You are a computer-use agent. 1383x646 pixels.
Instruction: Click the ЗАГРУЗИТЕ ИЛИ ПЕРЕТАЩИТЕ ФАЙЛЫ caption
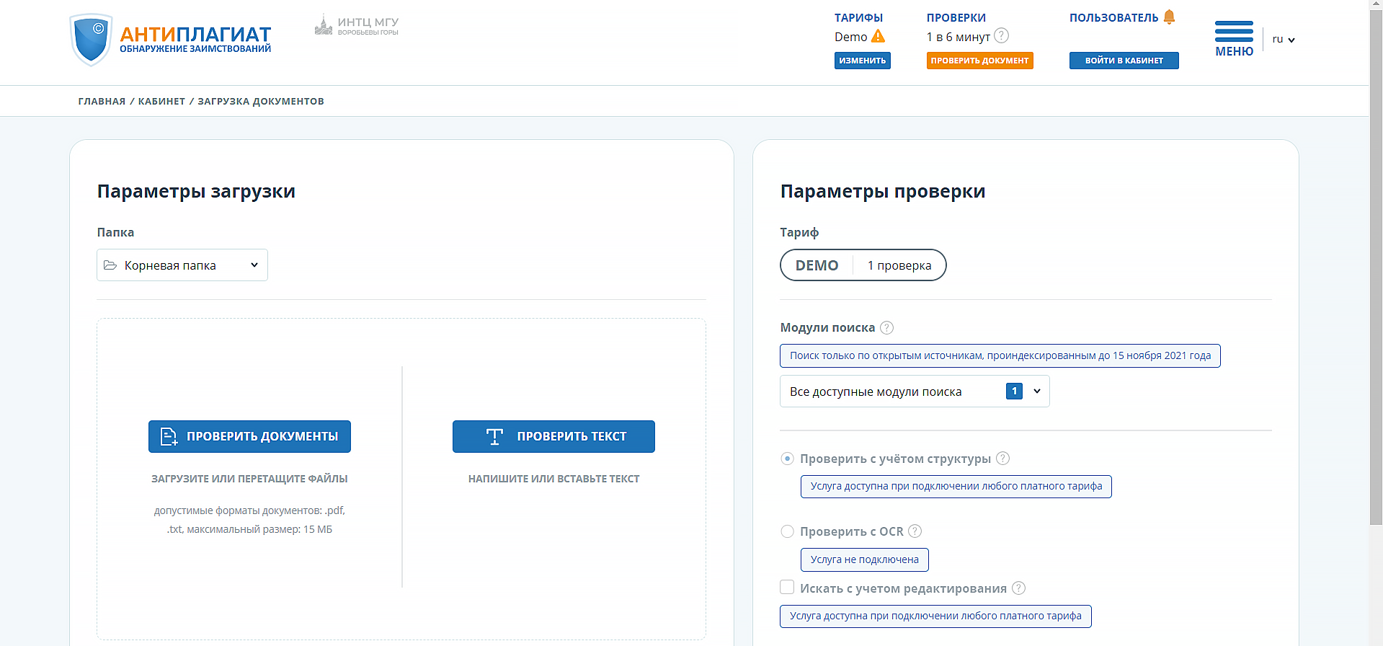tap(249, 479)
